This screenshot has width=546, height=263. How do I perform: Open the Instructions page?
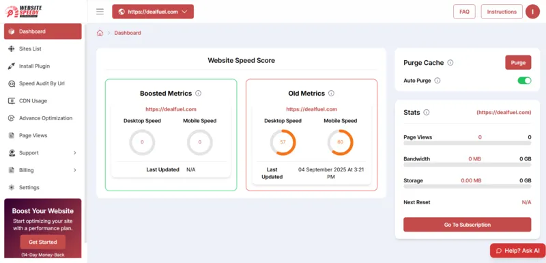502,12
